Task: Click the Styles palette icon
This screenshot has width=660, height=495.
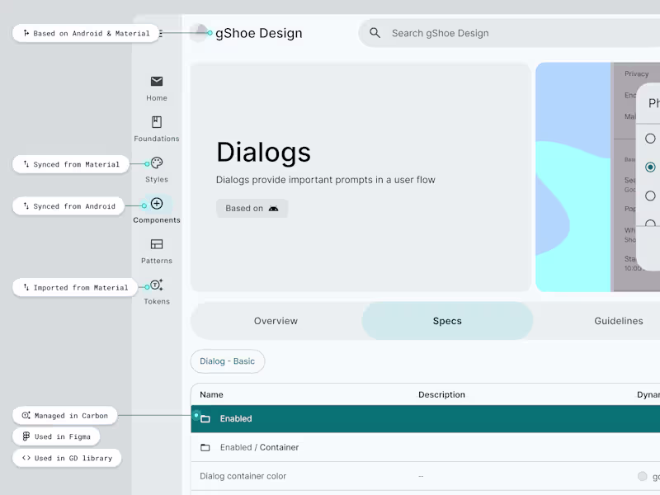Action: (x=156, y=163)
